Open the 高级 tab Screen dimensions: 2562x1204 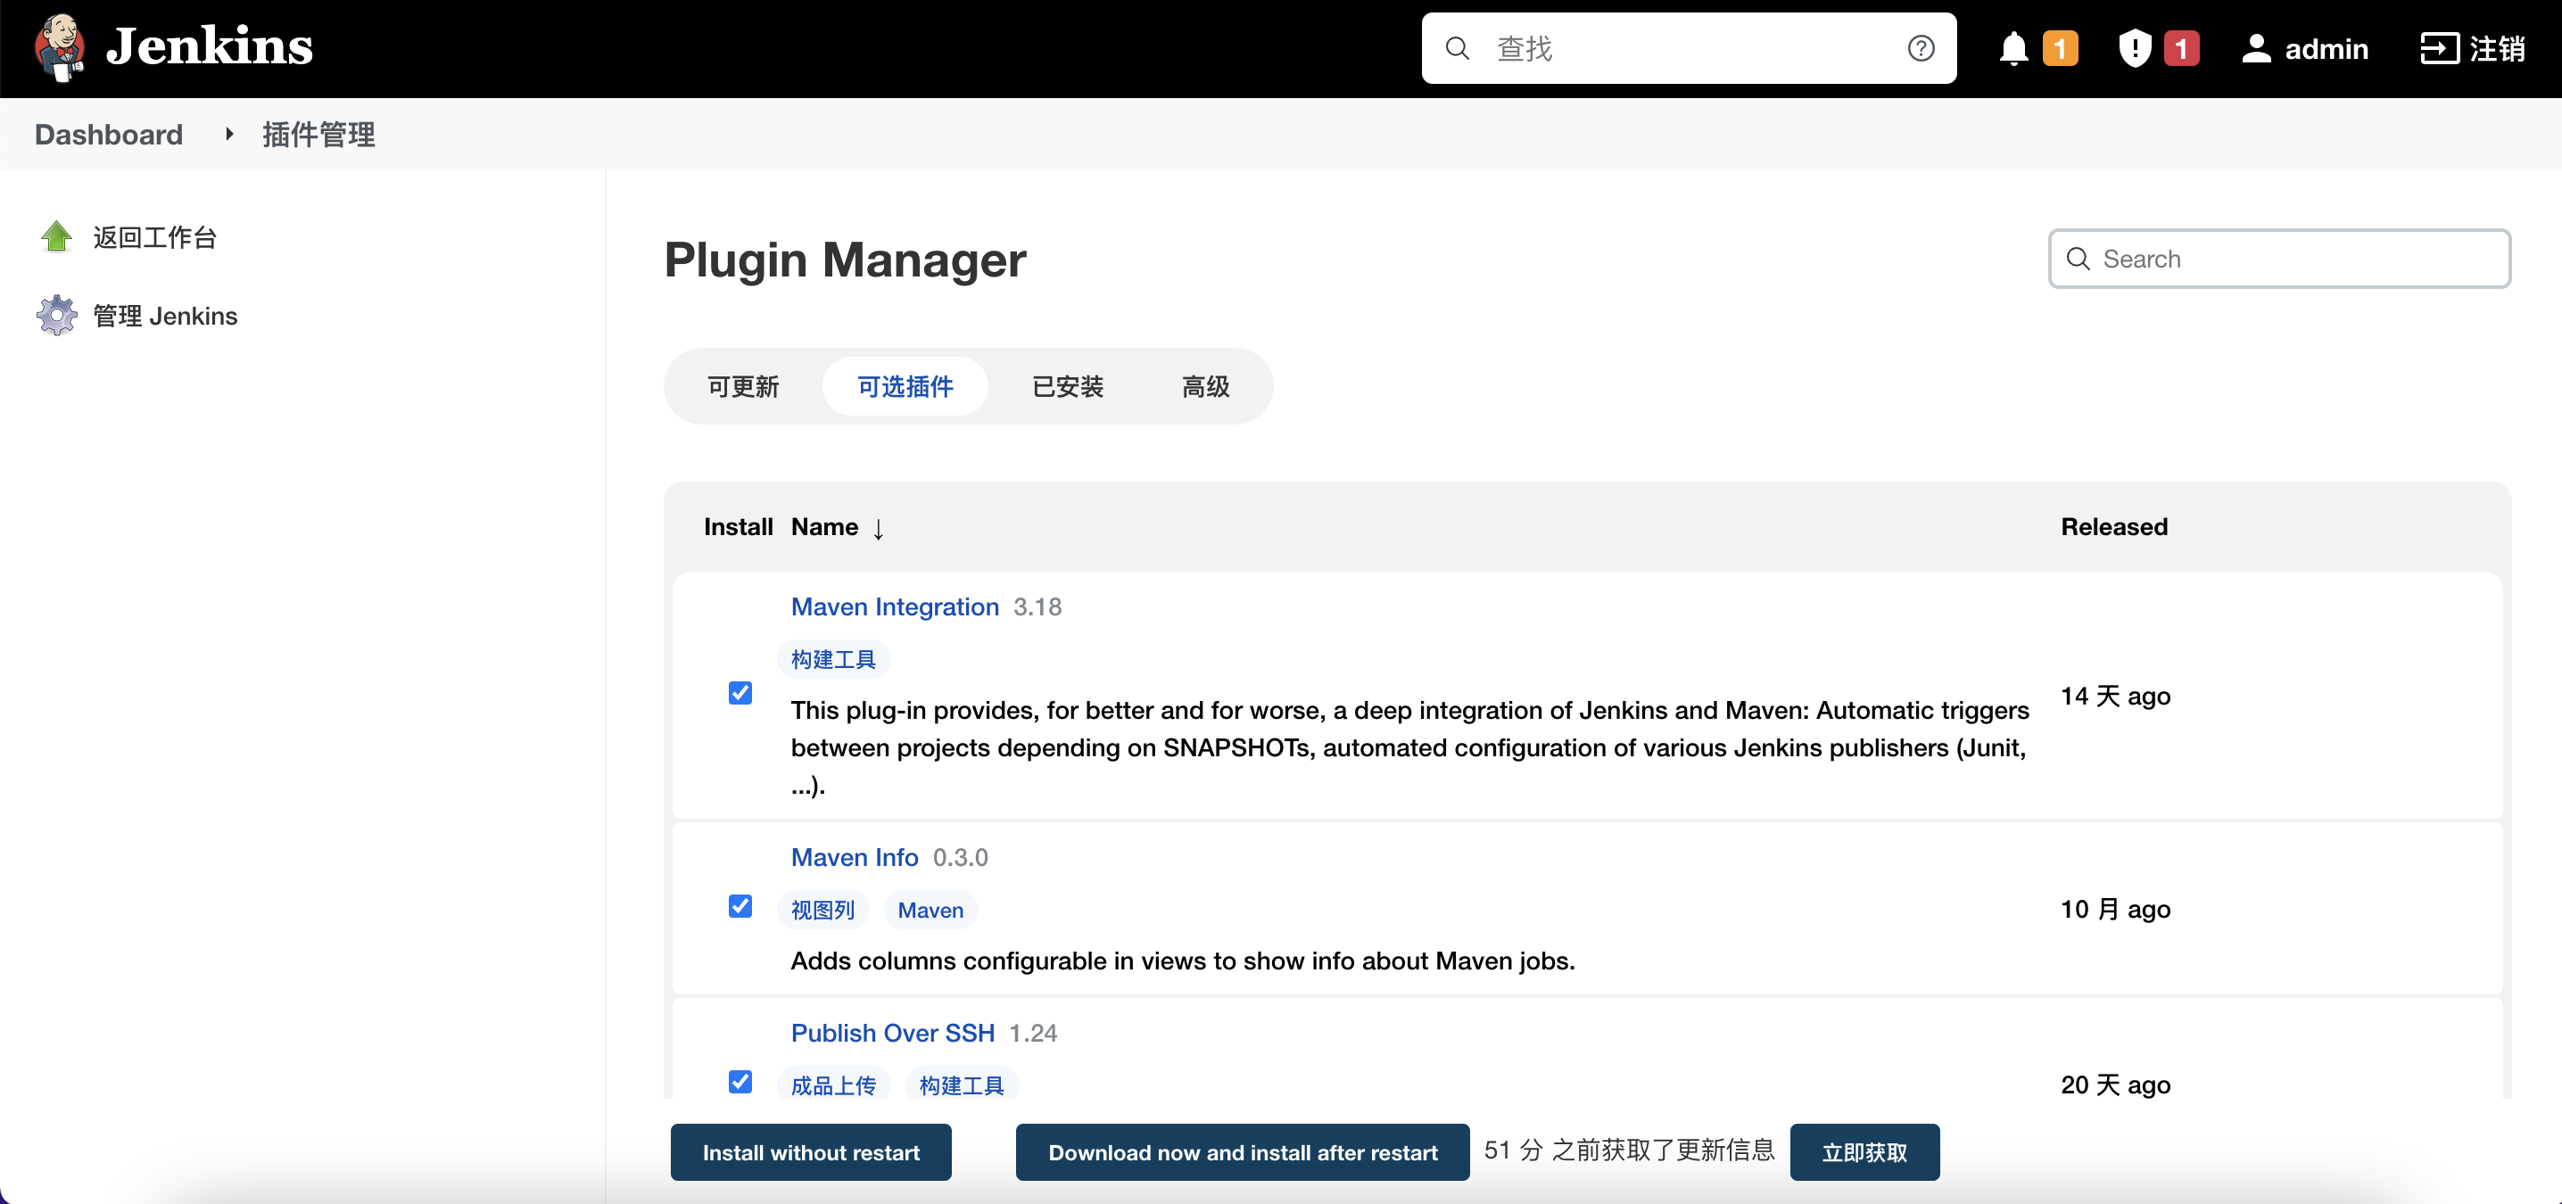point(1205,386)
